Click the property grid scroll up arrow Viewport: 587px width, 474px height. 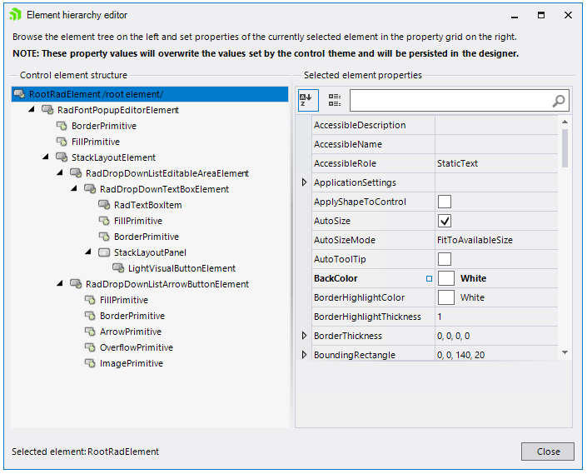point(565,122)
